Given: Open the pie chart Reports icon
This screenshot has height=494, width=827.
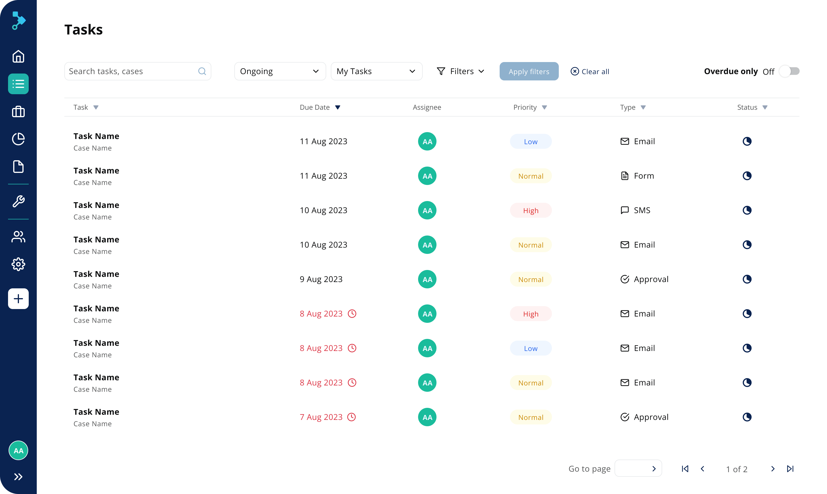Looking at the screenshot, I should (18, 139).
